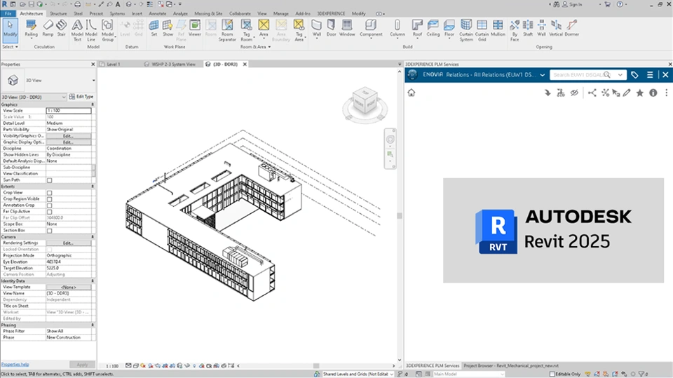
Task: Click the Modify arrow tool
Action: (10, 29)
